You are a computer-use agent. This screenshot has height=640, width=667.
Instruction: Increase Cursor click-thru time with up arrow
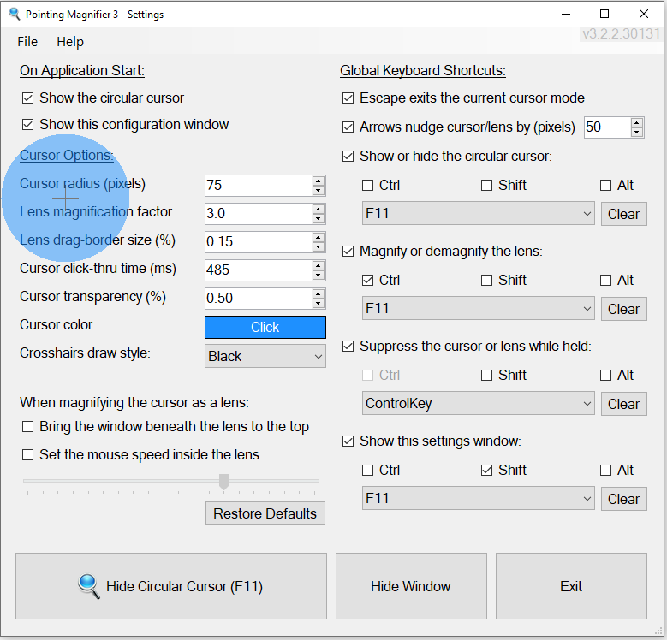319,265
